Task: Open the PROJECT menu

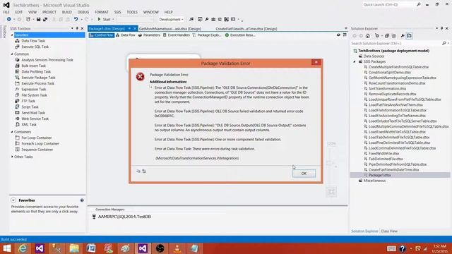Action: tap(49, 12)
